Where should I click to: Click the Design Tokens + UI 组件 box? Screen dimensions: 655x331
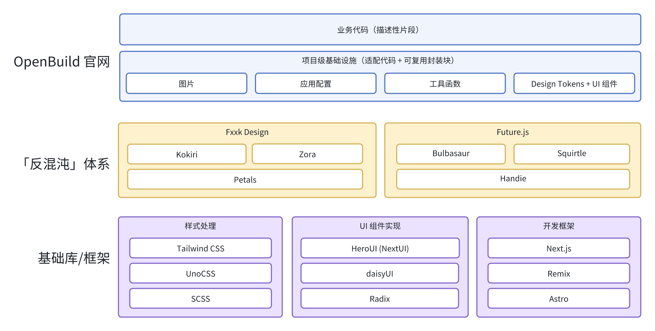tap(574, 84)
